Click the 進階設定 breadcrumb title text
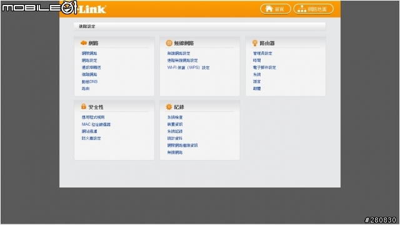The image size is (400, 225). coord(87,26)
